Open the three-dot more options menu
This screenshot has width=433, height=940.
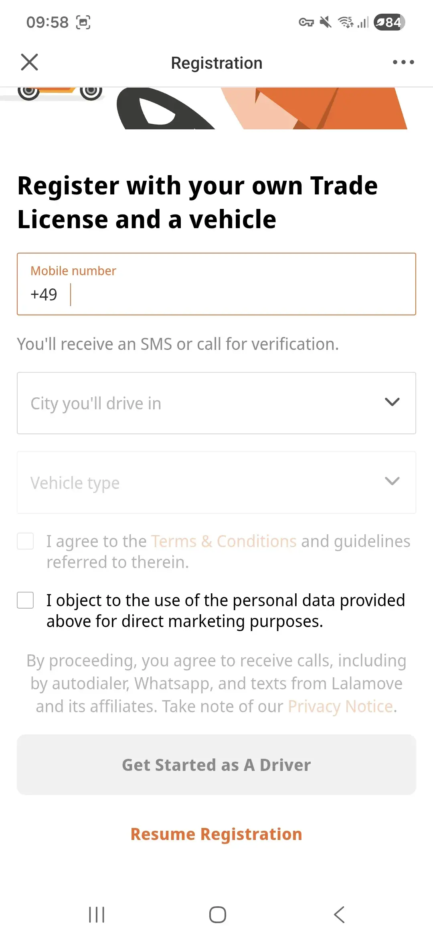(403, 62)
